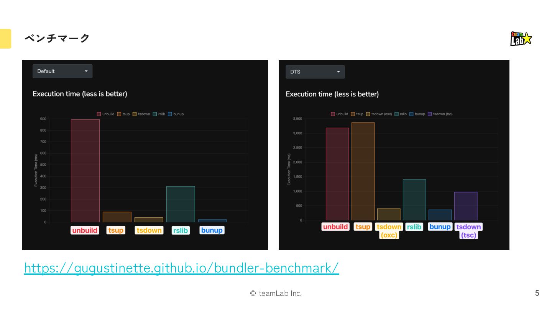Click the teal rslib bar in DTS chart

414,200
